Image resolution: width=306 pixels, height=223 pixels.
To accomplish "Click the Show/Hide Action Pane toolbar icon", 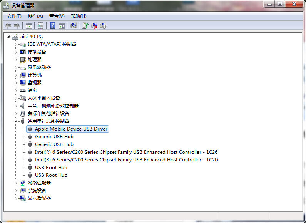I will [61, 25].
